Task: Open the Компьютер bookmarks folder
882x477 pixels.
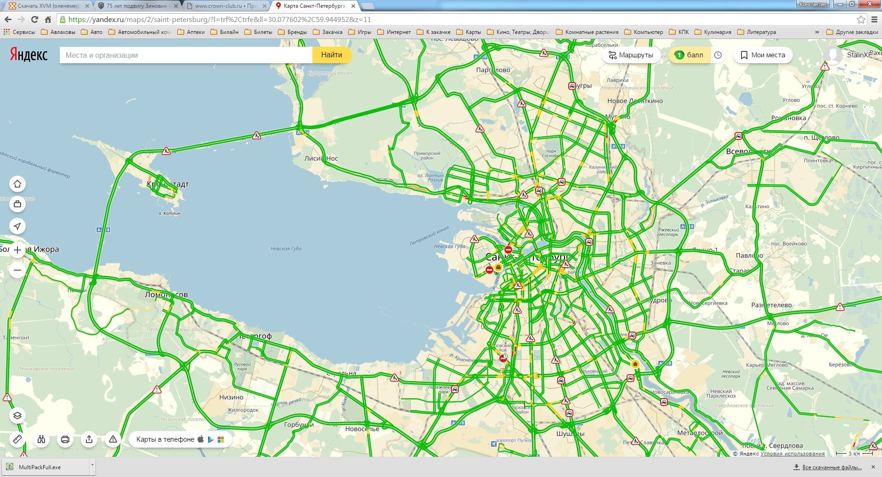Action: click(x=644, y=32)
